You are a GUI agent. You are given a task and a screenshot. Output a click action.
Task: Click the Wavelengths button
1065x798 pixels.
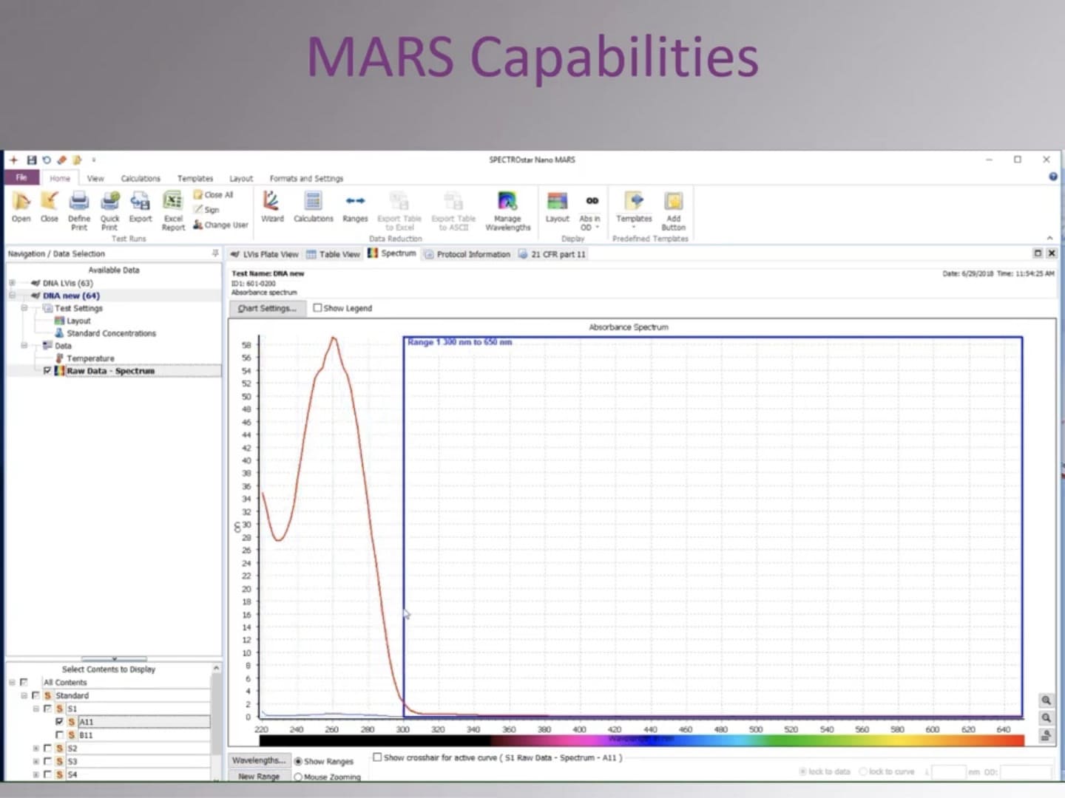click(x=259, y=760)
